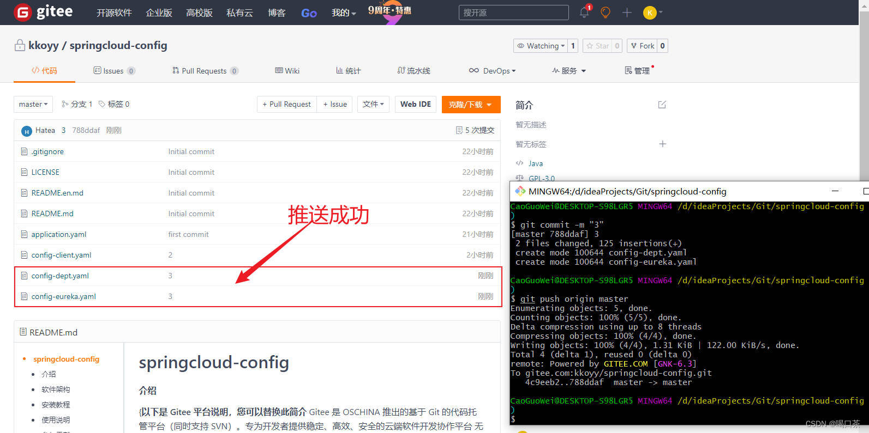Open the 标签 0 tags list
The width and height of the screenshot is (869, 433).
(x=114, y=104)
